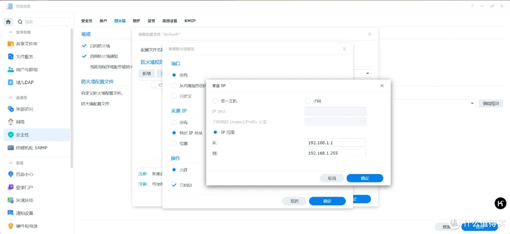Open 通知设置 notification icon
Image resolution: width=510 pixels, height=234 pixels.
click(x=10, y=213)
